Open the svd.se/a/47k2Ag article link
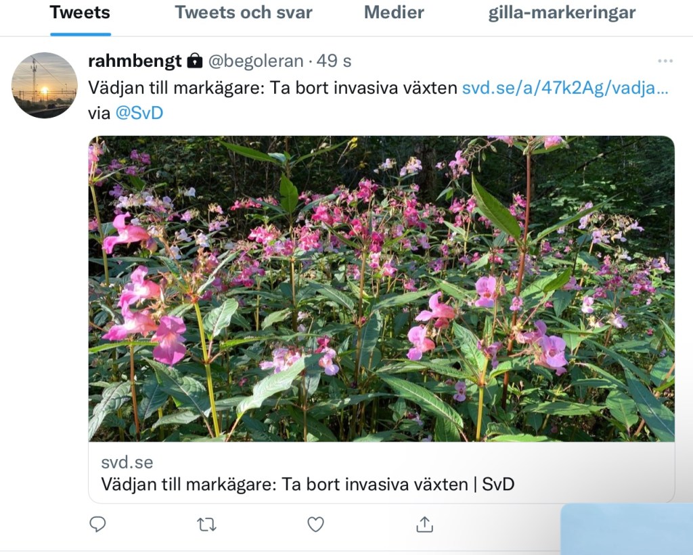693x555 pixels. (565, 88)
